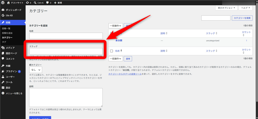The width and height of the screenshot is (258, 119).
Task: Open the bottom 一括操作 dropdown
Action: [116, 59]
